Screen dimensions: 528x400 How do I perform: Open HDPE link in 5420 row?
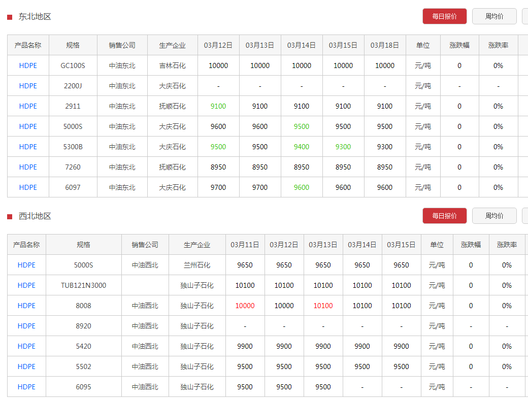coord(26,346)
